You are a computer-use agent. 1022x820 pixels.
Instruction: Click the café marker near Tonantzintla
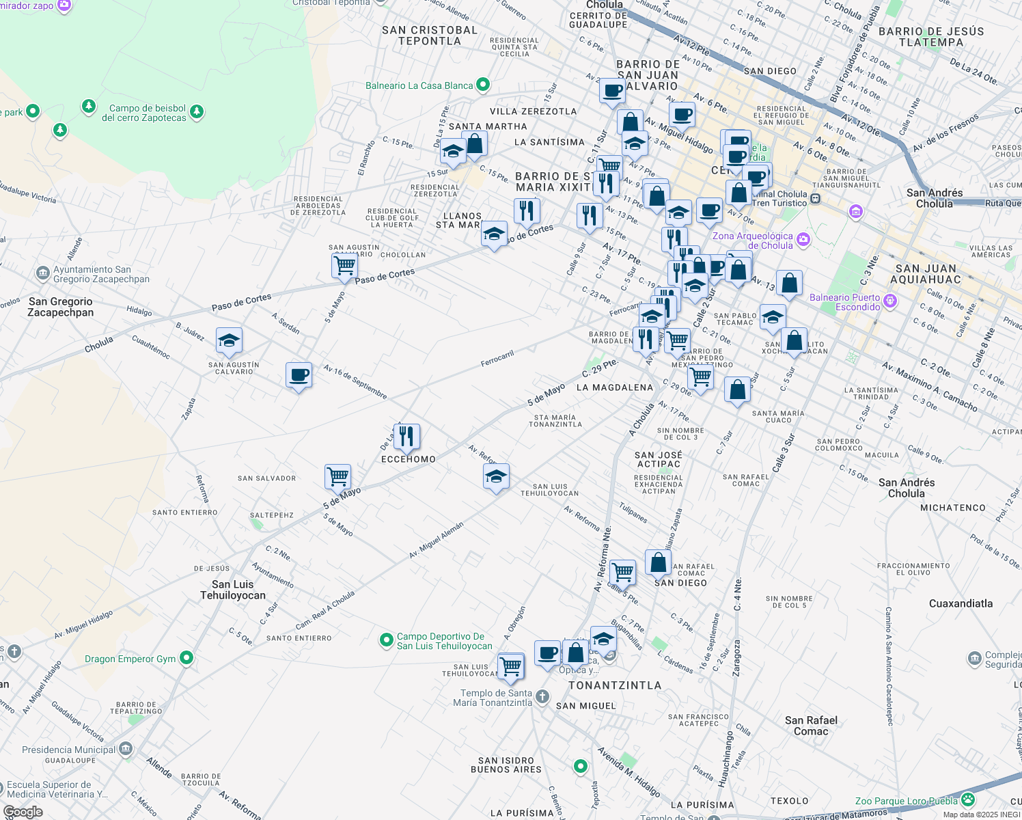tap(547, 653)
